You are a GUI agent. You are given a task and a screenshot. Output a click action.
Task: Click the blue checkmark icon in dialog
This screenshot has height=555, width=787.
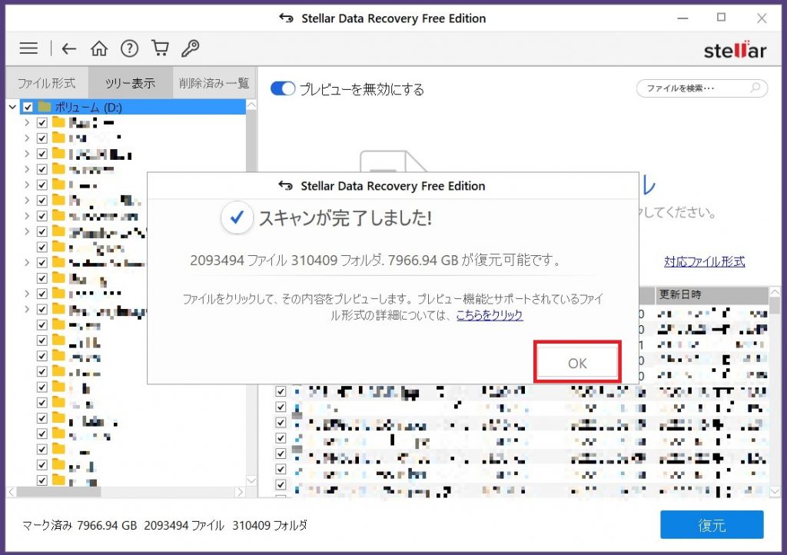pos(237,218)
